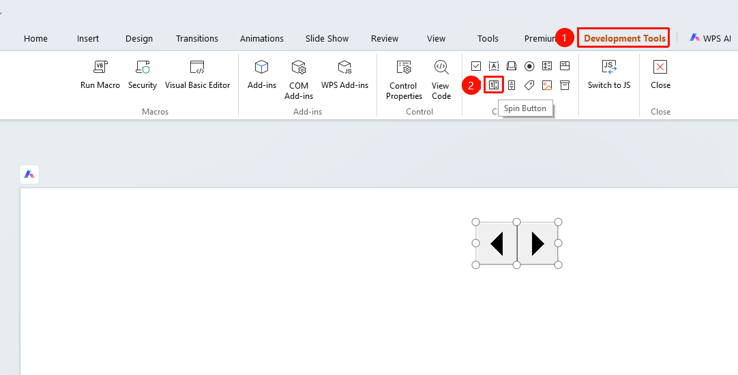Insert a Command Button control
This screenshot has width=738, height=375.
pos(511,66)
